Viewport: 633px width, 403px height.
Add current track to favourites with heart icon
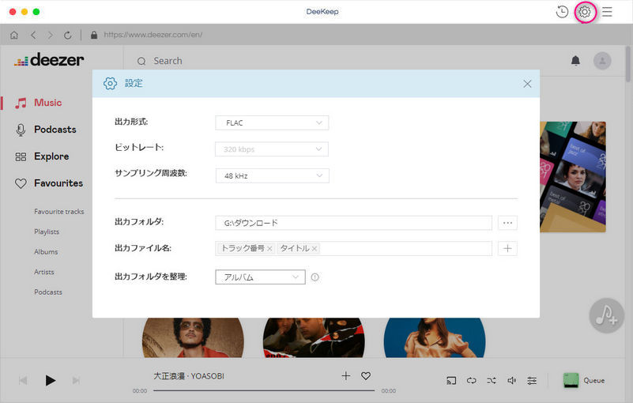pyautogui.click(x=366, y=376)
